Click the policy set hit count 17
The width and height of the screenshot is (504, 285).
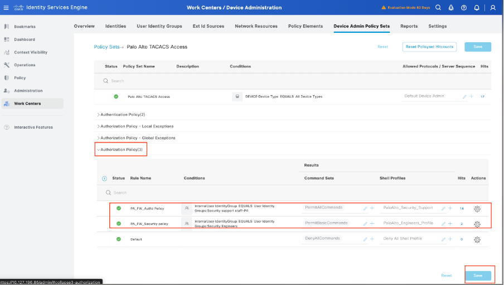coord(482,97)
